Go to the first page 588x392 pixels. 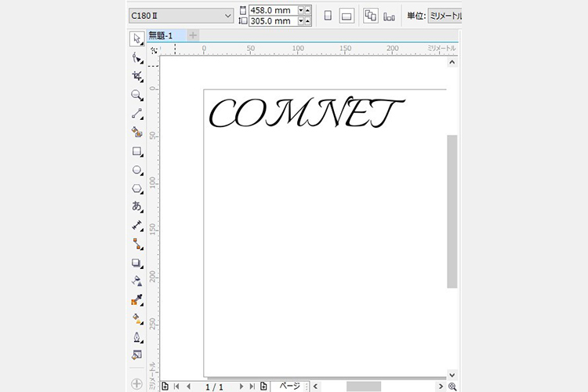pos(176,387)
